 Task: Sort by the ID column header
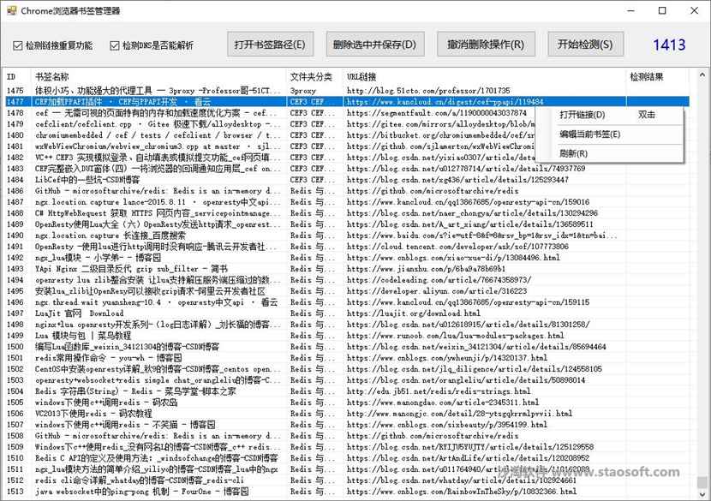[x=17, y=76]
